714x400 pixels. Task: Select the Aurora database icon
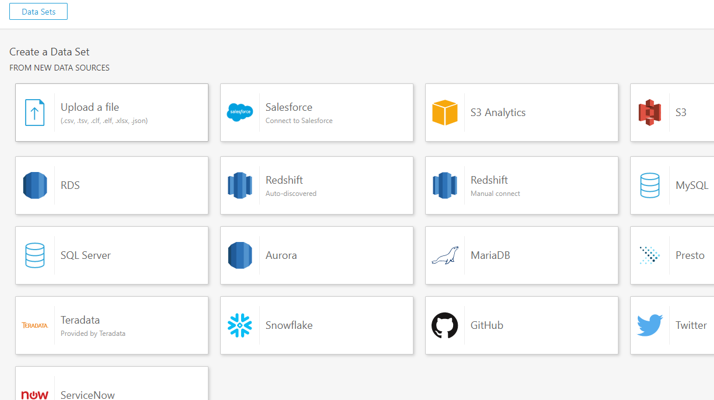(x=240, y=255)
